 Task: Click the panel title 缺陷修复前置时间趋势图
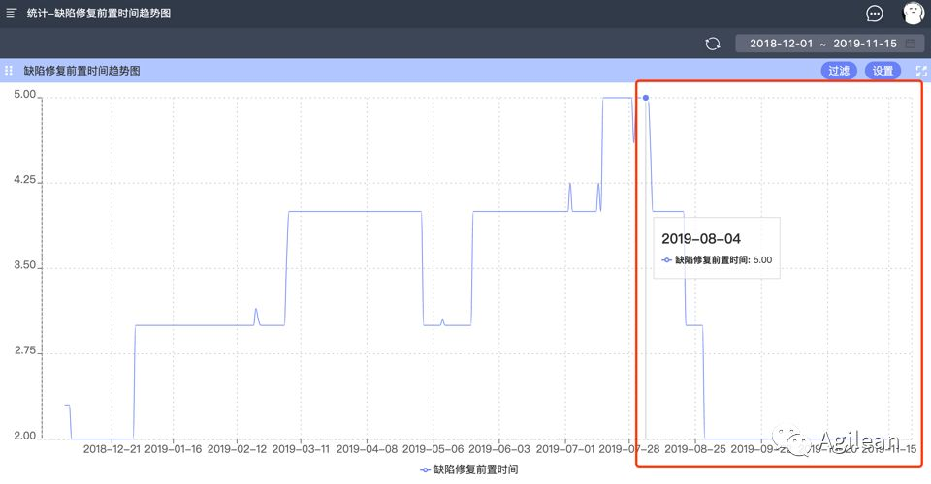(x=81, y=71)
